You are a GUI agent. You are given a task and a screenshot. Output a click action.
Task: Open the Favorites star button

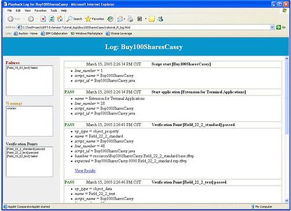[94, 19]
